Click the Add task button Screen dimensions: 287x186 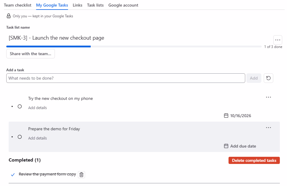[x=254, y=78]
